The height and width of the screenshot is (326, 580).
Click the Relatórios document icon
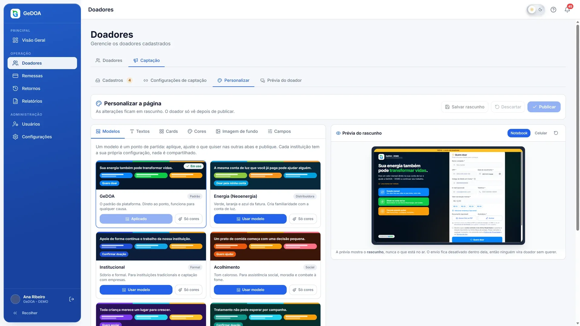(x=15, y=101)
